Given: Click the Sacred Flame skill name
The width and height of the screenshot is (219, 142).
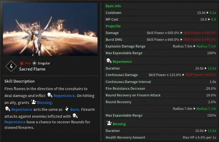Looking at the screenshot, I should pos(32,69).
